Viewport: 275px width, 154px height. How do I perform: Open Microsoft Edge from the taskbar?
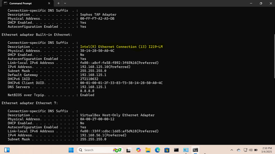tap(157, 150)
